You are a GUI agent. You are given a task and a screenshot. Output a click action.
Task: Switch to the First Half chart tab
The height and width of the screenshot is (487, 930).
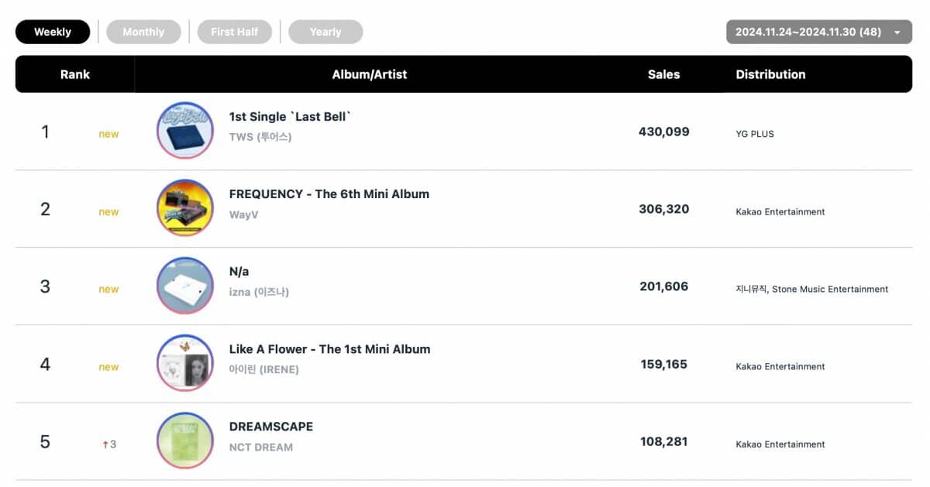[x=234, y=32]
